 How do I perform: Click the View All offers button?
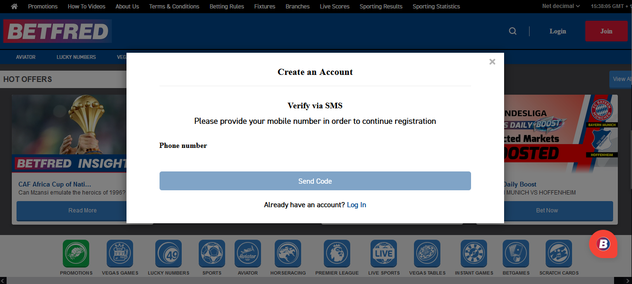coord(621,79)
